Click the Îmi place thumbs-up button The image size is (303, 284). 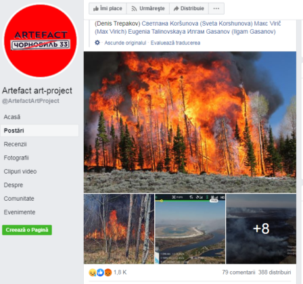point(108,9)
